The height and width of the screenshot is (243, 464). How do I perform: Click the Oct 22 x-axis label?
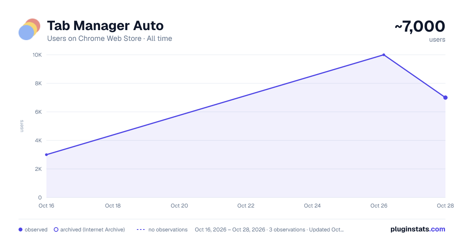pyautogui.click(x=246, y=206)
